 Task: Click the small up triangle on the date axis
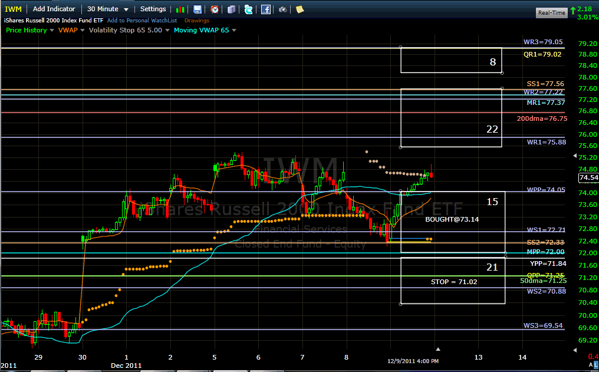click(438, 349)
